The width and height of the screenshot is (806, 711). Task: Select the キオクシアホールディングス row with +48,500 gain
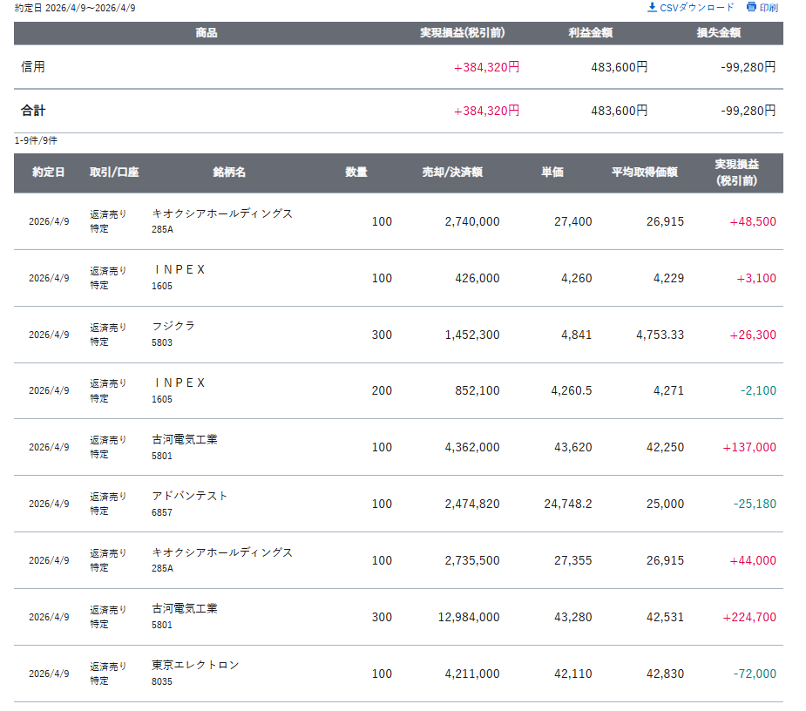click(x=222, y=213)
